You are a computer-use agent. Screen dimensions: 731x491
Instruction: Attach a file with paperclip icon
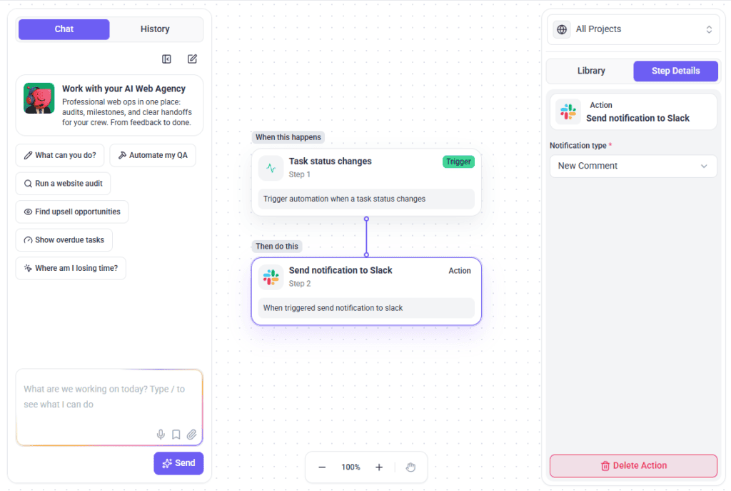tap(191, 435)
